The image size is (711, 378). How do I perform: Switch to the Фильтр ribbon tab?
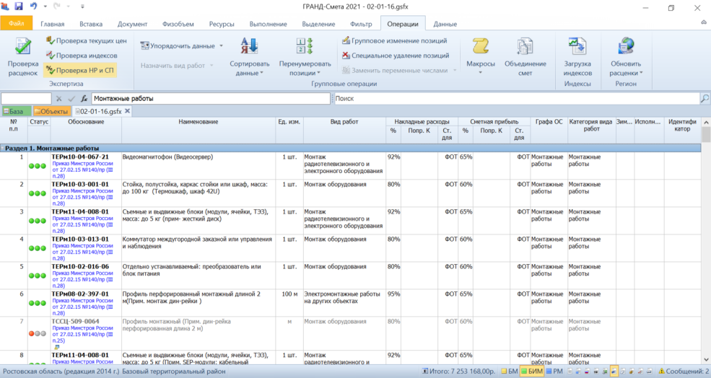(x=361, y=24)
